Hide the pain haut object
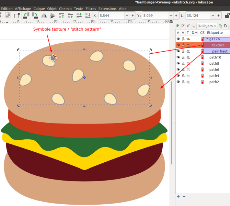The height and width of the screenshot is (206, 230). pyautogui.click(x=178, y=51)
